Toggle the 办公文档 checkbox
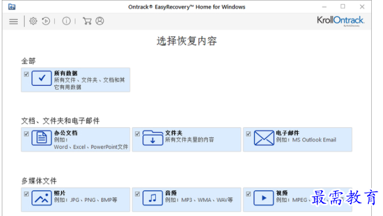Image resolution: width=383 pixels, height=216 pixels. (x=26, y=134)
